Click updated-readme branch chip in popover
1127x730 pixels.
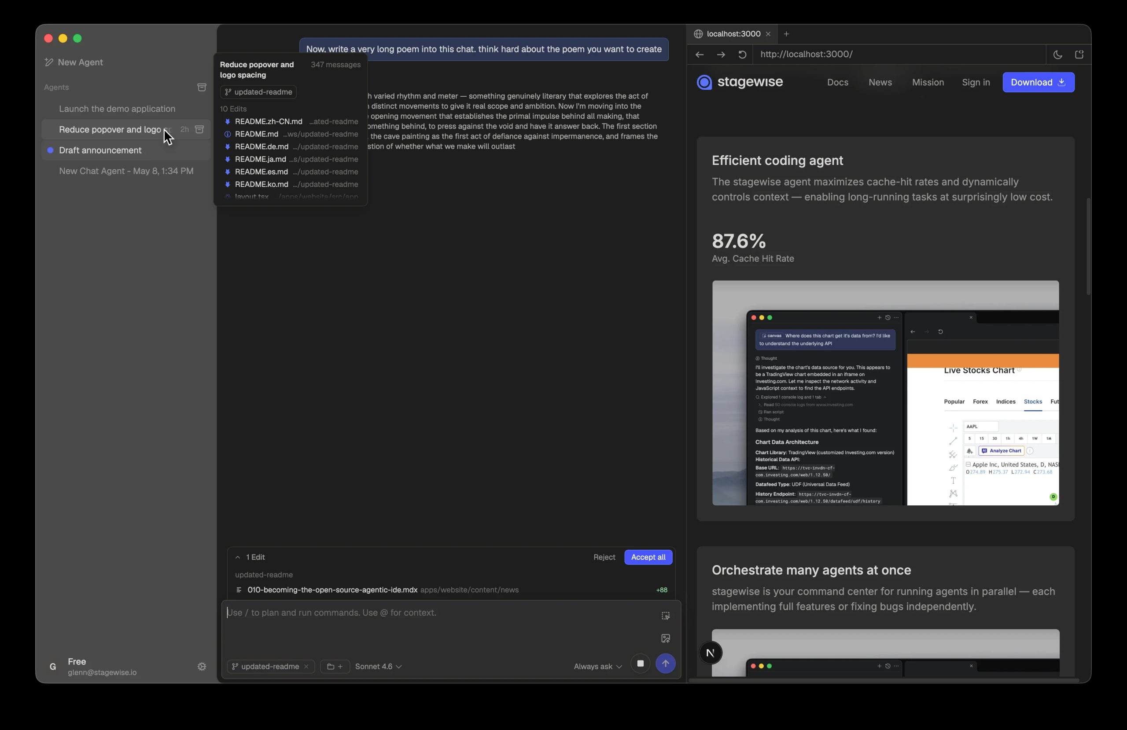coord(258,92)
